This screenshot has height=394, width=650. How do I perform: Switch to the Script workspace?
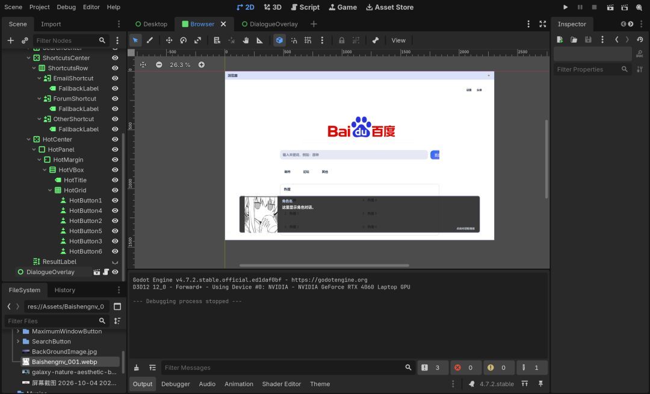(x=305, y=7)
